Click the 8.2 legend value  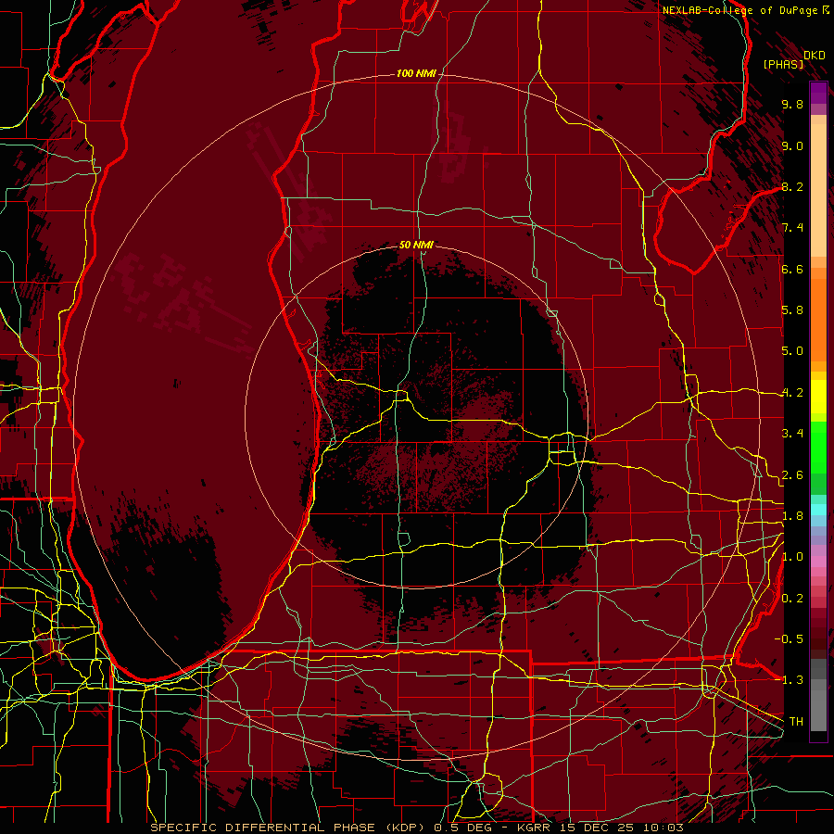click(792, 186)
